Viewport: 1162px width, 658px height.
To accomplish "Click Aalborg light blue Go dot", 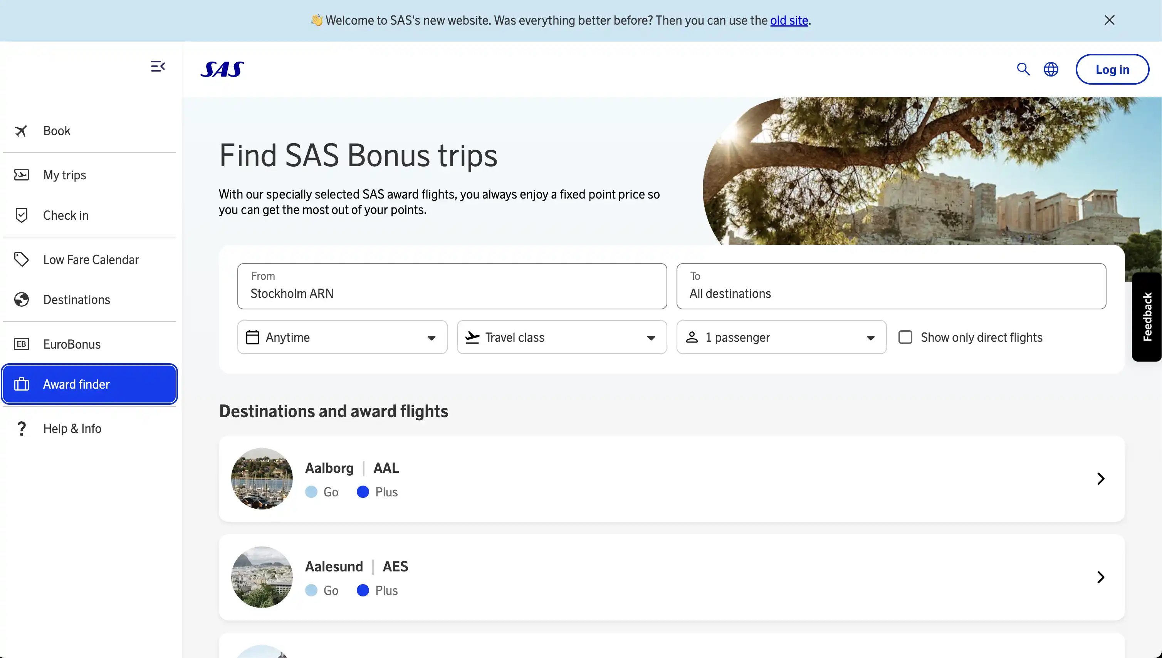I will 311,492.
